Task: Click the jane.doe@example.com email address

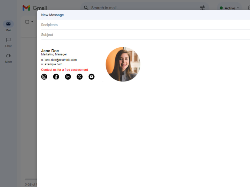Action: tap(60, 60)
